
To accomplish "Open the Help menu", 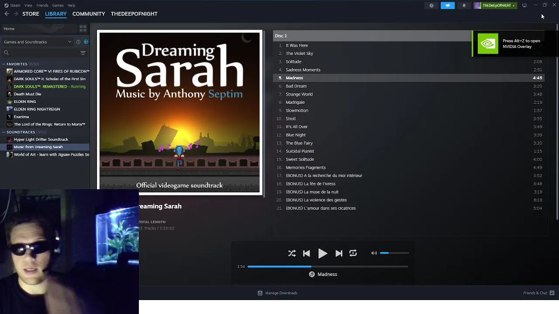I will click(71, 5).
